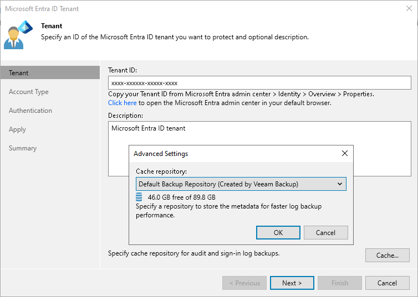The image size is (418, 297).
Task: Go to the Authentication step
Action: coord(30,111)
